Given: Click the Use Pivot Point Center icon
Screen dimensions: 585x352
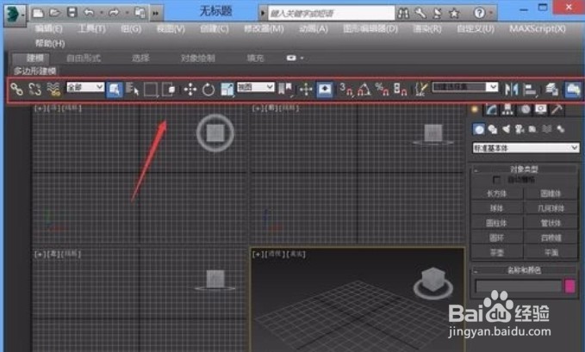Looking at the screenshot, I should tap(286, 90).
